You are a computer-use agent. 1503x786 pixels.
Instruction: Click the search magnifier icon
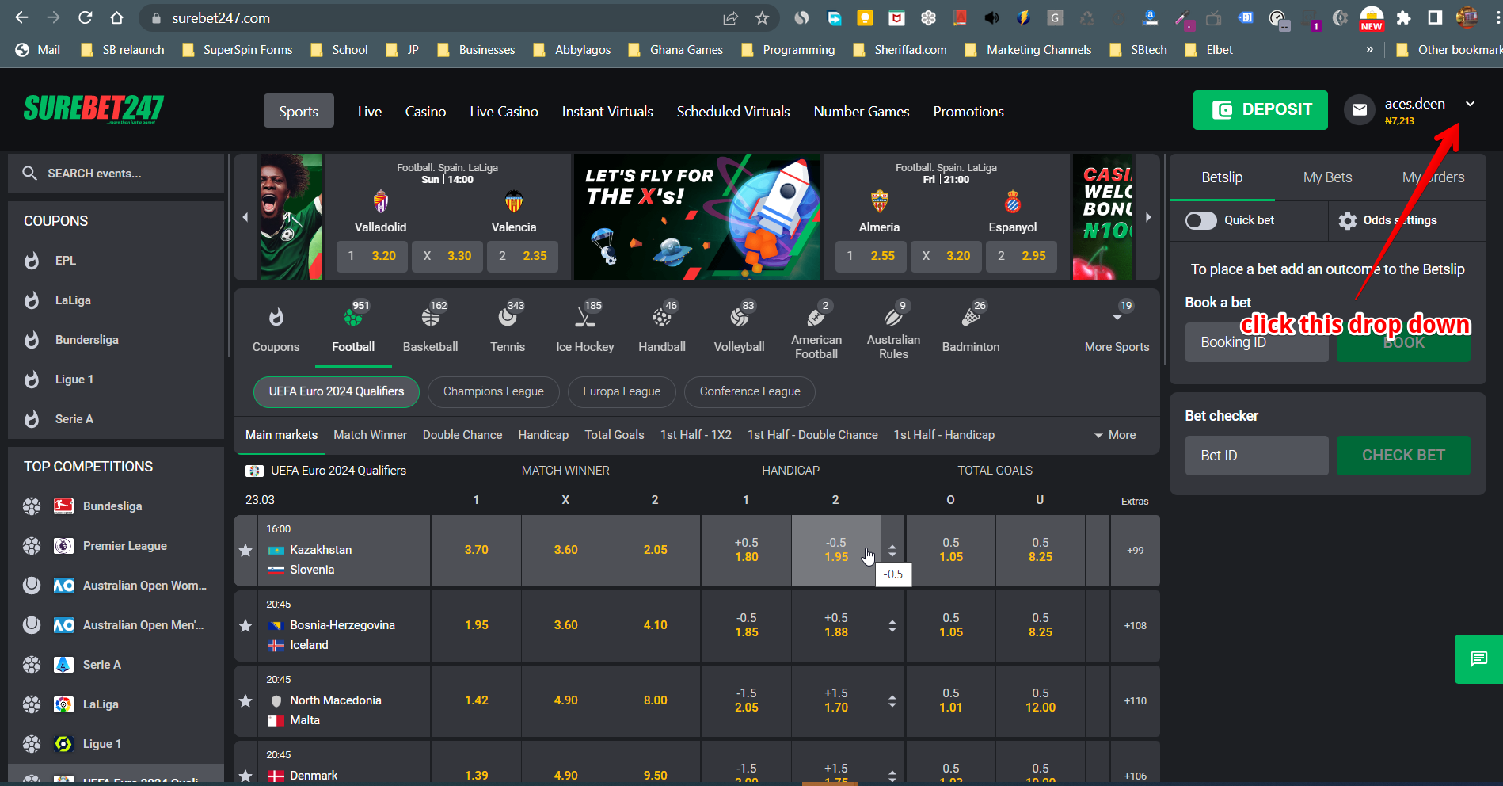(x=30, y=173)
